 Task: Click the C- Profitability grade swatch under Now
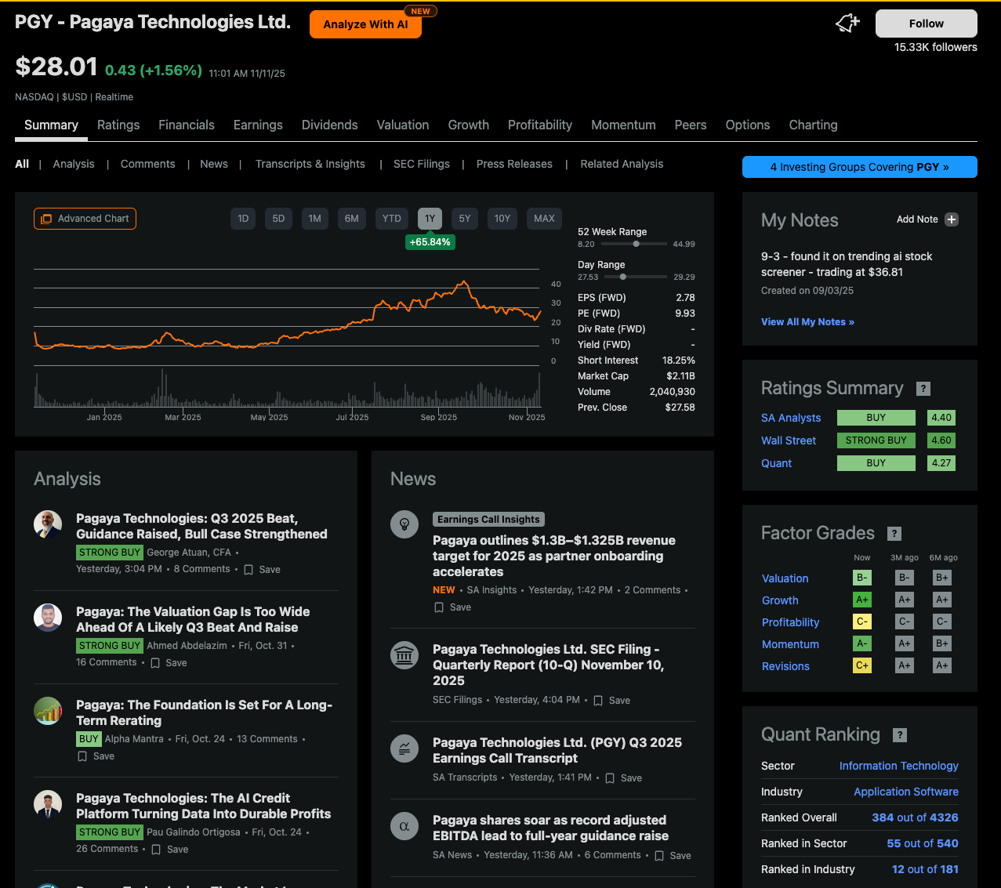tap(862, 622)
